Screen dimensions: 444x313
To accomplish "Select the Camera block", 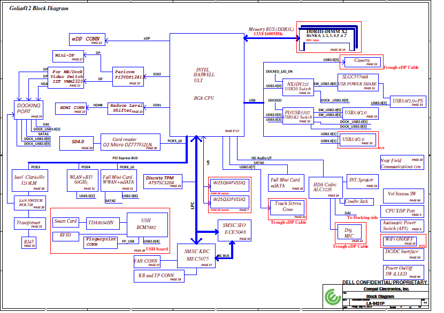I will (362, 62).
